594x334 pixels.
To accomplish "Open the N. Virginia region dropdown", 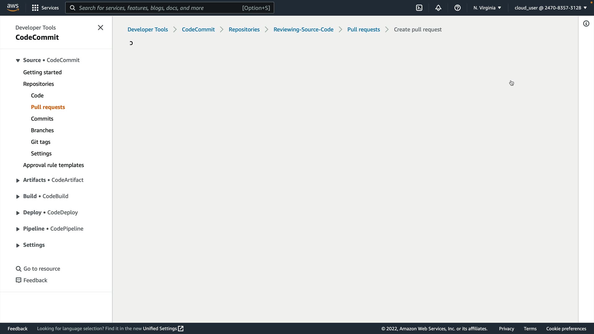I will coord(487,8).
